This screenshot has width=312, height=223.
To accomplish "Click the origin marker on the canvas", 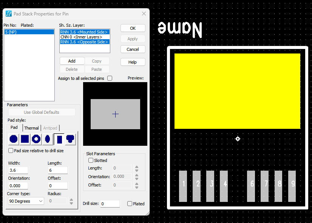I will point(238,139).
